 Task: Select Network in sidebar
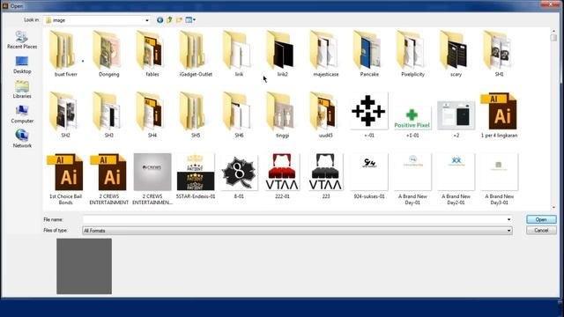pyautogui.click(x=22, y=139)
